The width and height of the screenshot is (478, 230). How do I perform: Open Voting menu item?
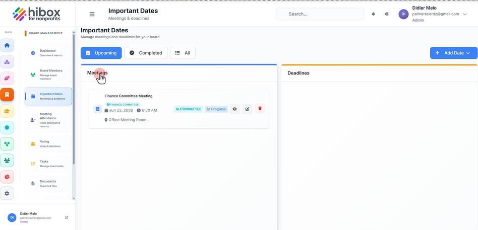pos(48,143)
